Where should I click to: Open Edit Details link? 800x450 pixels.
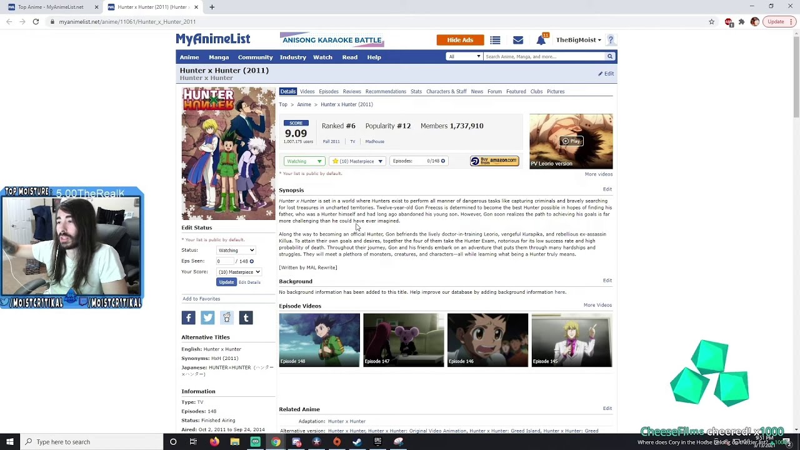point(249,282)
